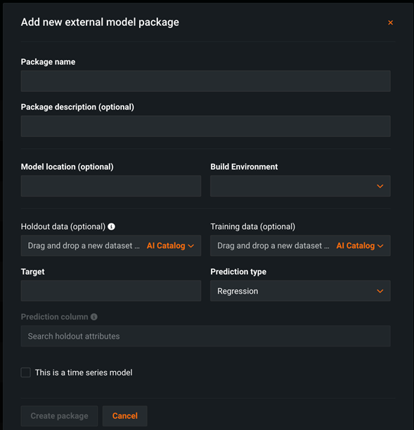Close the external model package dialog
The image size is (414, 430).
coord(390,22)
